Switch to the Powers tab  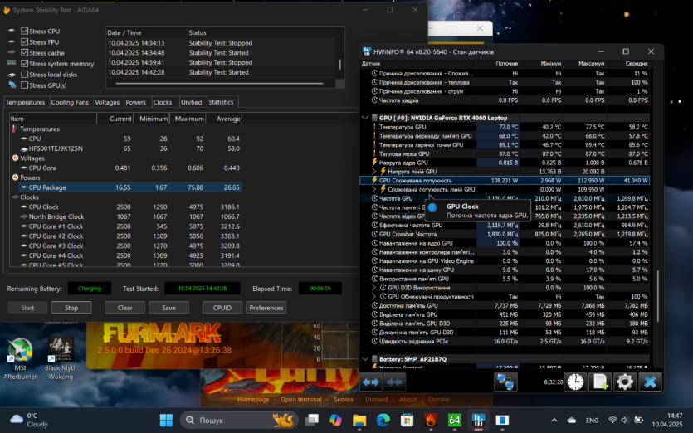click(x=135, y=102)
